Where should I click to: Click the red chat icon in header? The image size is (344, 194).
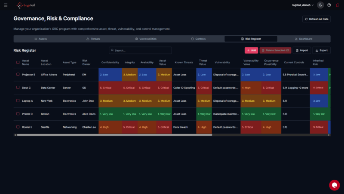338,5
